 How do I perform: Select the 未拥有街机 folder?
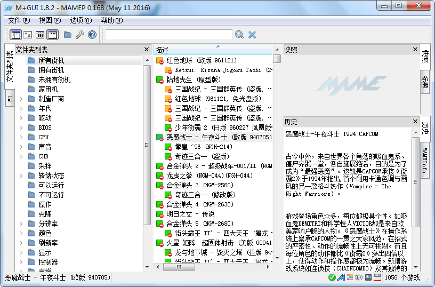point(54,79)
